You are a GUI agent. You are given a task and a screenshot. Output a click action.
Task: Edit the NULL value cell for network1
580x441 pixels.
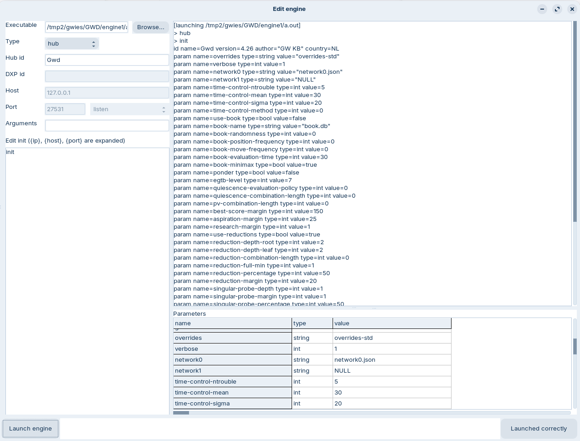392,371
